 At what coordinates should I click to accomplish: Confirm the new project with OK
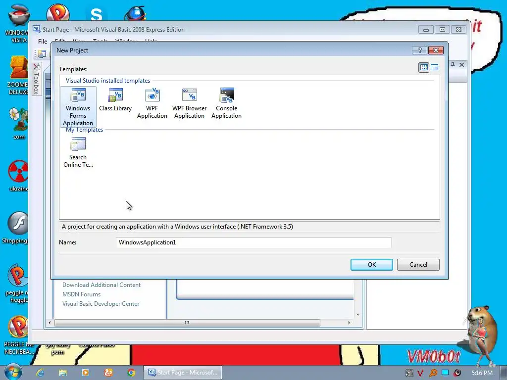click(x=371, y=264)
